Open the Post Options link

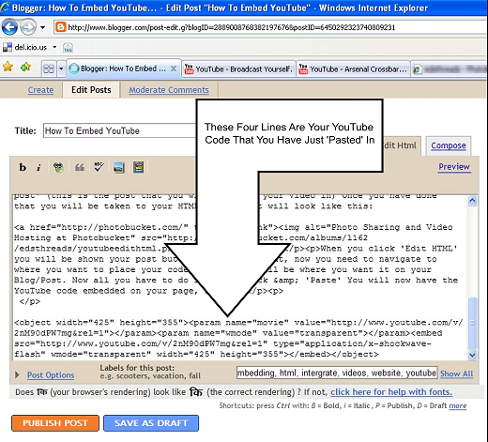[51, 374]
